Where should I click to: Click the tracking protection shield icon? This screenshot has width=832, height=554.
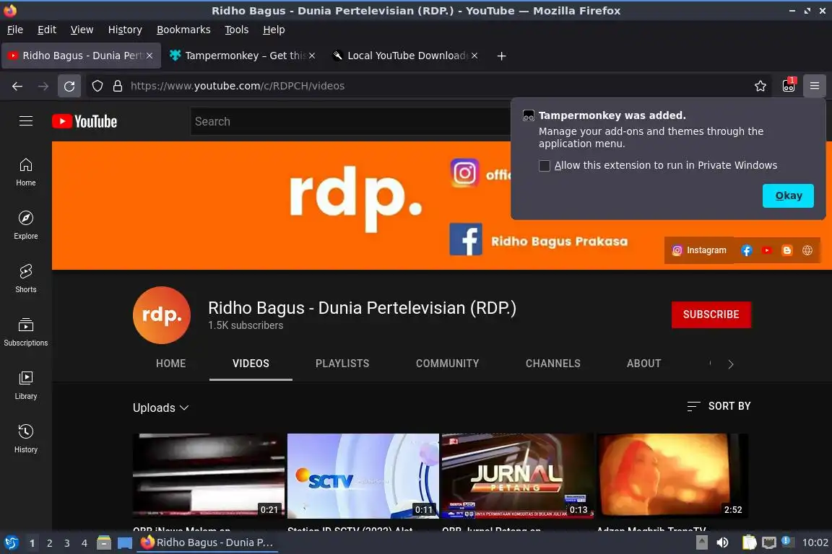[97, 86]
